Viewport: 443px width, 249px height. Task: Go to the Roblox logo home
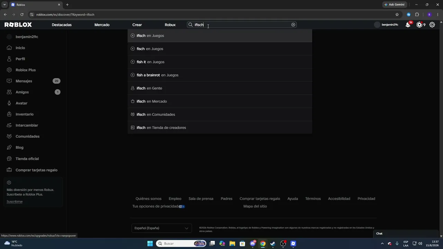pos(18,25)
